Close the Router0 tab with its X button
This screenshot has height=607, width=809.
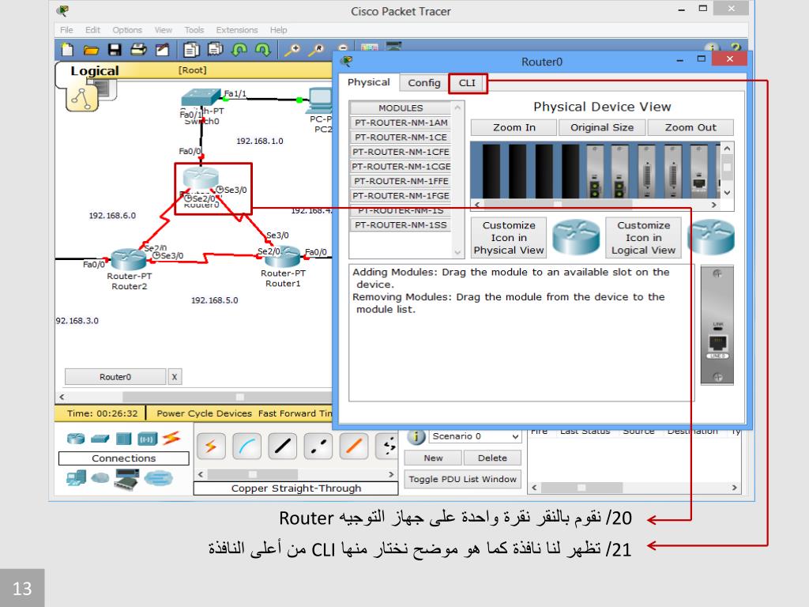tap(175, 377)
